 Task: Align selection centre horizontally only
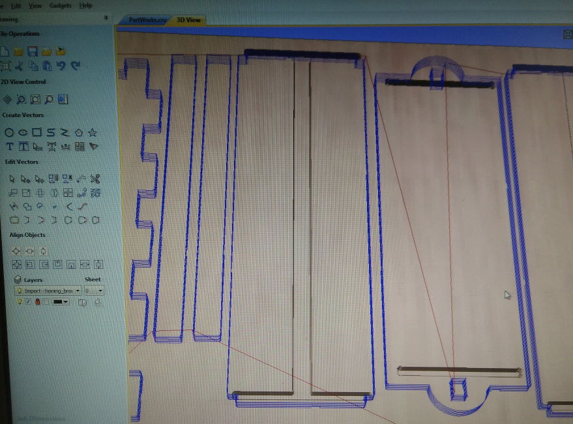click(x=29, y=251)
